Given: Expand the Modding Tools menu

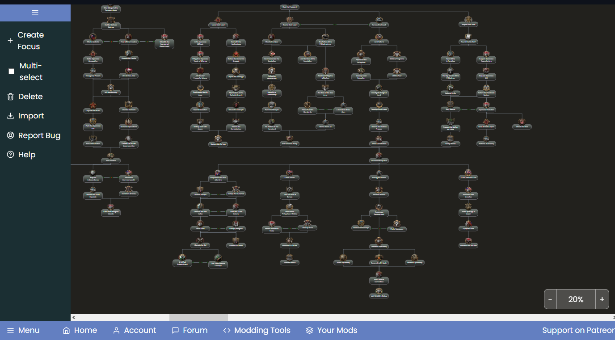Looking at the screenshot, I should tap(257, 331).
